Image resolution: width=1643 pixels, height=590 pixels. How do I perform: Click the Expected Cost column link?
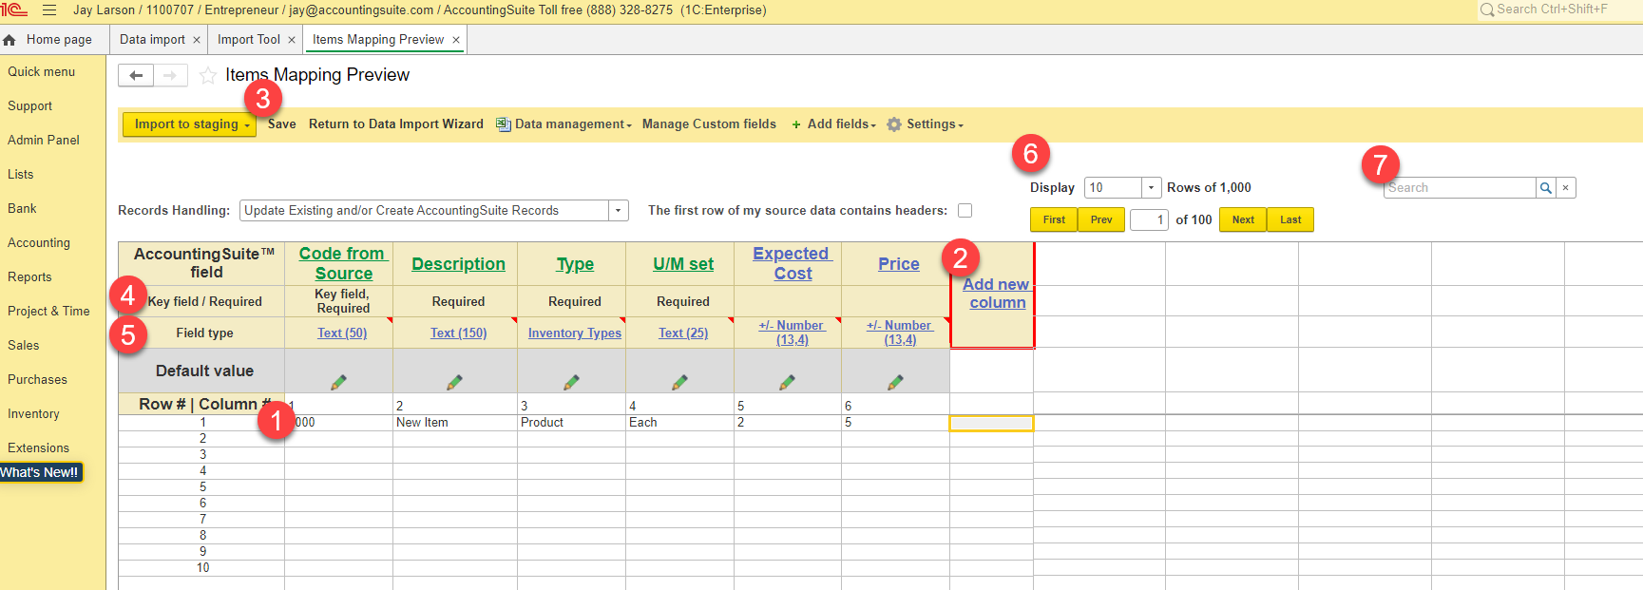pyautogui.click(x=792, y=264)
